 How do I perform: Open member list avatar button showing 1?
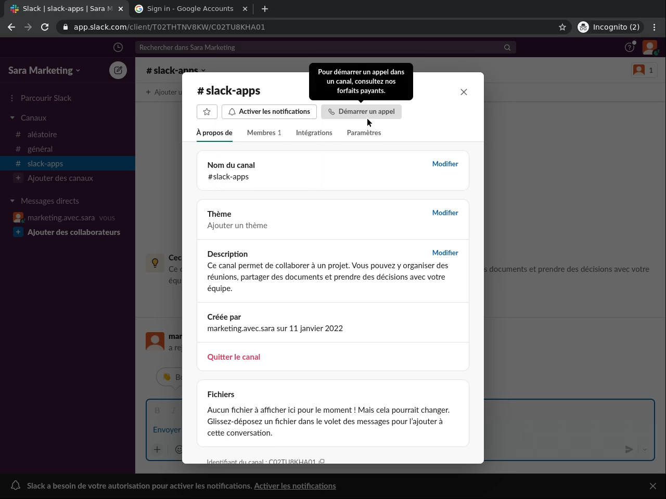coord(644,70)
